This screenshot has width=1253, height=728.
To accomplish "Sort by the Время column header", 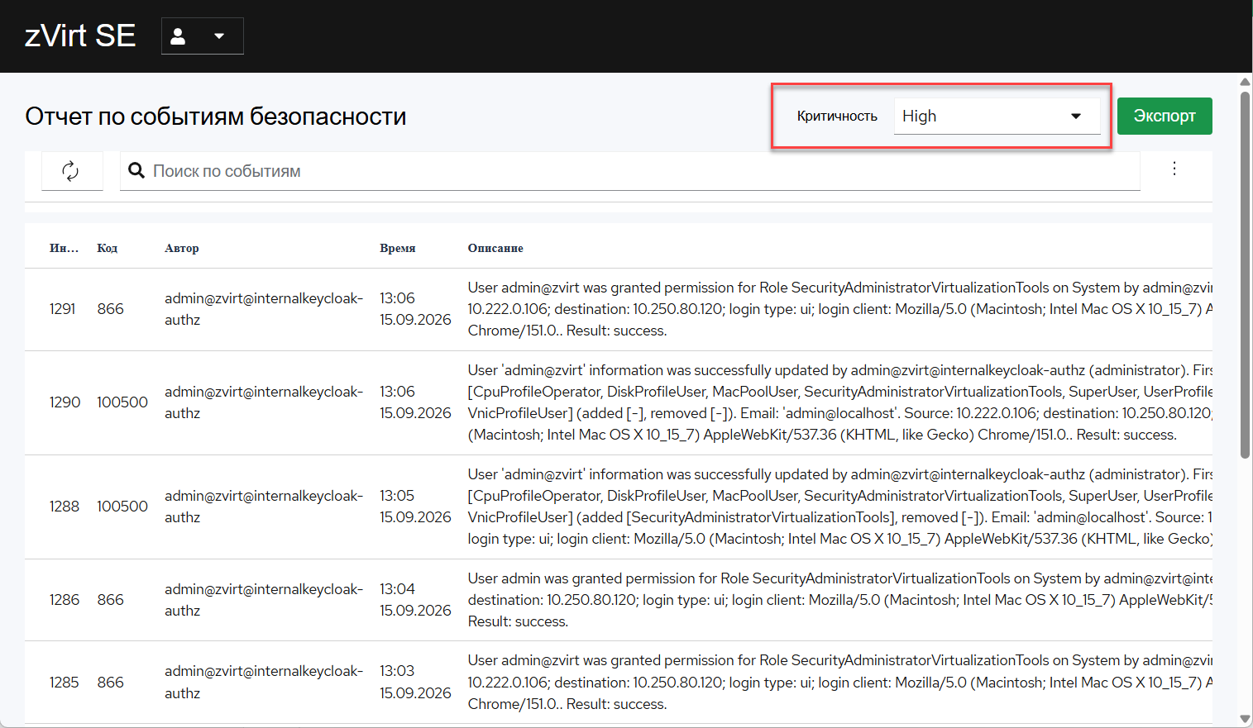I will [x=398, y=248].
